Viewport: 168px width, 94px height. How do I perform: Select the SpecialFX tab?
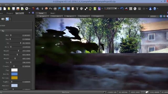(20, 13)
